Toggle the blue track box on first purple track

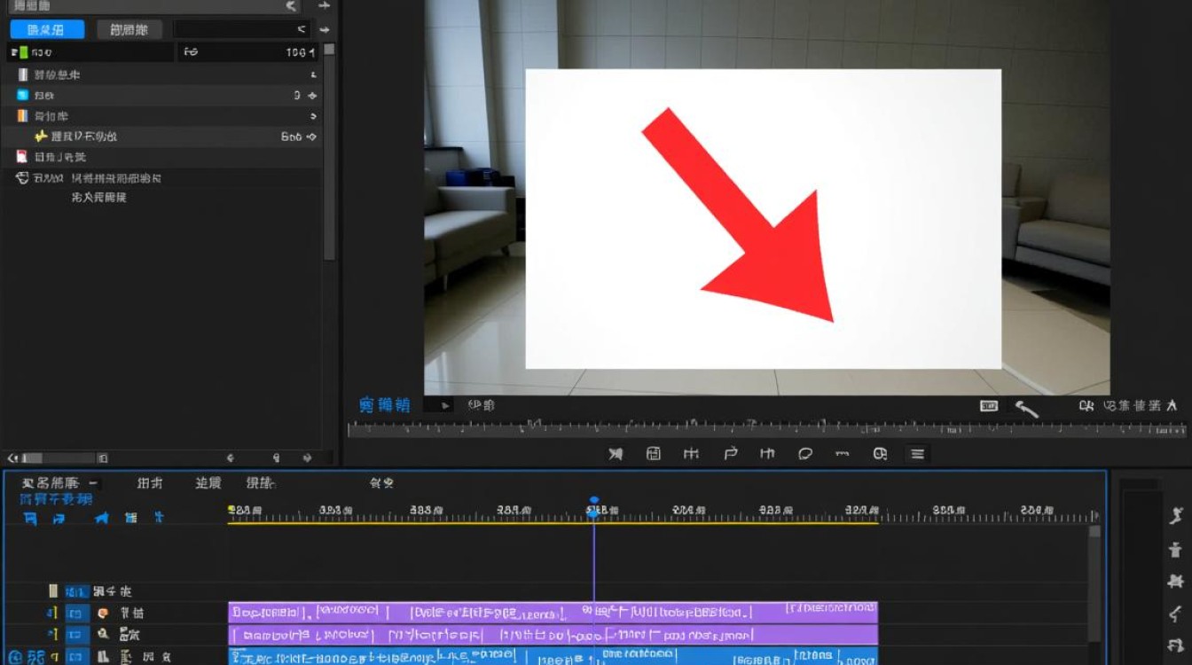(77, 613)
